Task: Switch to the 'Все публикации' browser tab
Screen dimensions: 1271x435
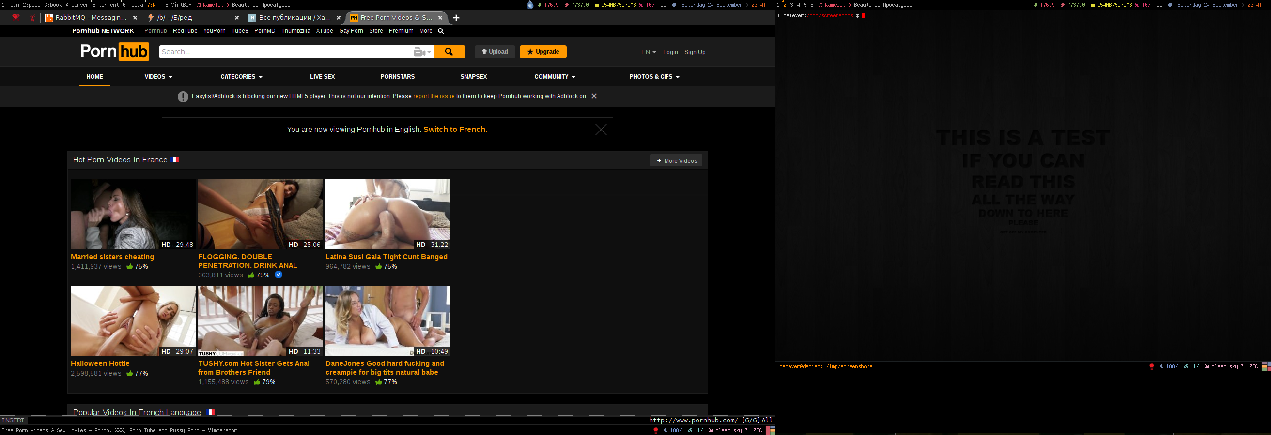Action: (x=294, y=18)
